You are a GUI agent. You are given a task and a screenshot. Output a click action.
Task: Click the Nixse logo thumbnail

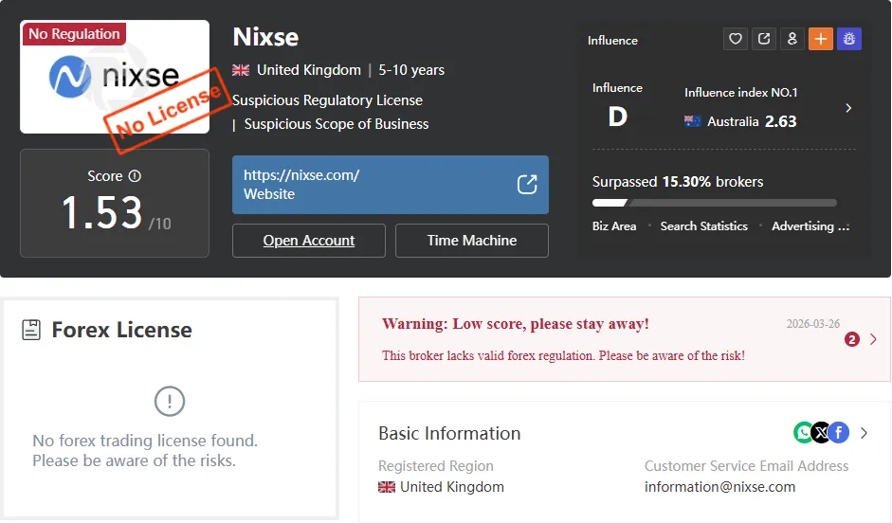tap(115, 77)
